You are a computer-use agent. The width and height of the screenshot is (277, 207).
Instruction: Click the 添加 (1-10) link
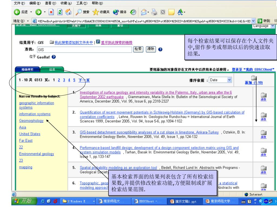click(x=254, y=82)
